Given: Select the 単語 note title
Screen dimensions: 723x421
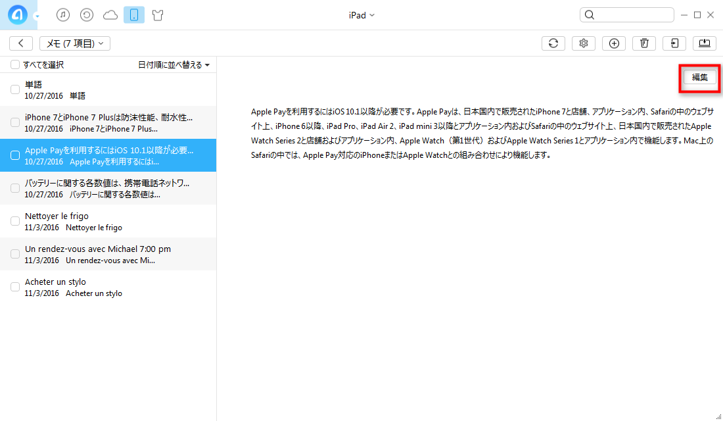Looking at the screenshot, I should 34,84.
